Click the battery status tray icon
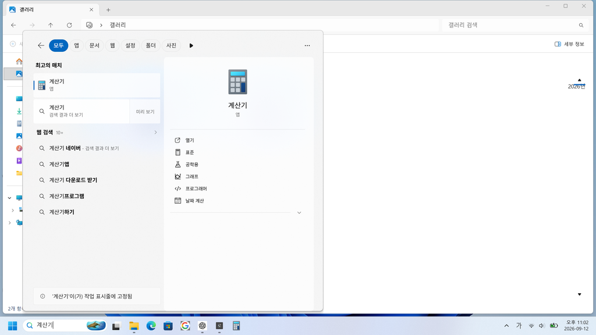 click(554, 326)
